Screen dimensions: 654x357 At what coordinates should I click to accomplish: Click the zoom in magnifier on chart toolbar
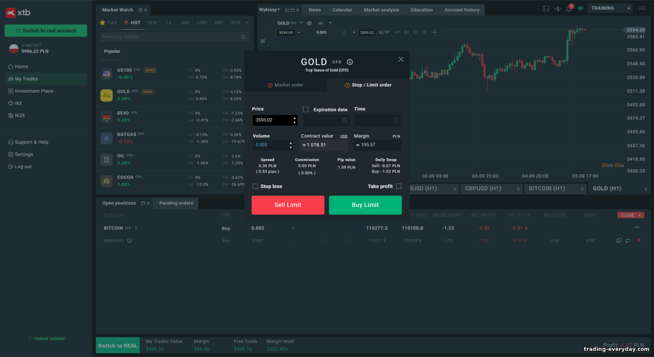pyautogui.click(x=425, y=32)
